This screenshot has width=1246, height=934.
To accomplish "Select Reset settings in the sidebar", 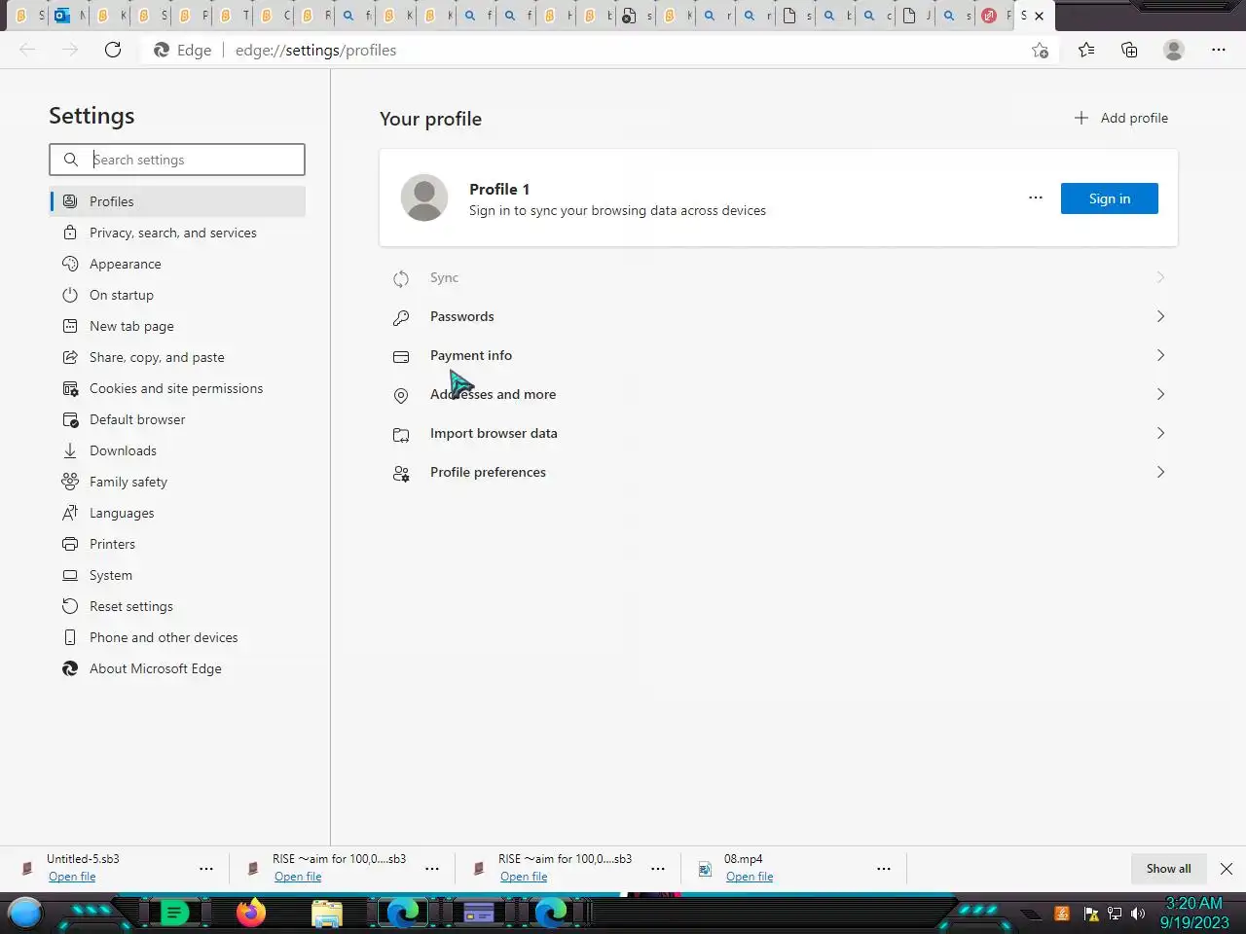I will (x=177, y=606).
